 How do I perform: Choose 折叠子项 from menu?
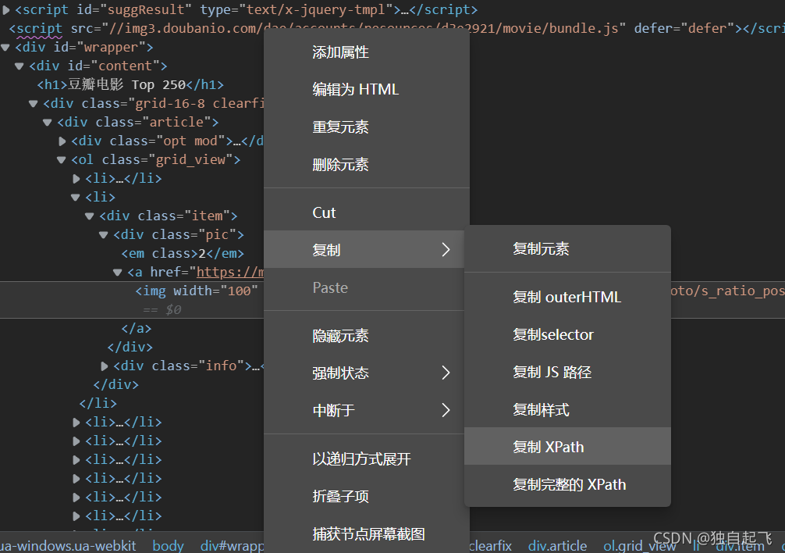[367, 497]
